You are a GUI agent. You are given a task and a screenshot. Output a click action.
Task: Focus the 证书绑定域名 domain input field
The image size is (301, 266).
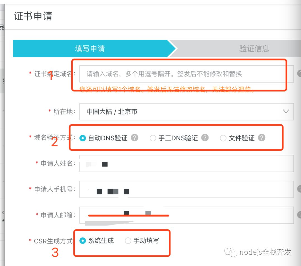coord(186,74)
